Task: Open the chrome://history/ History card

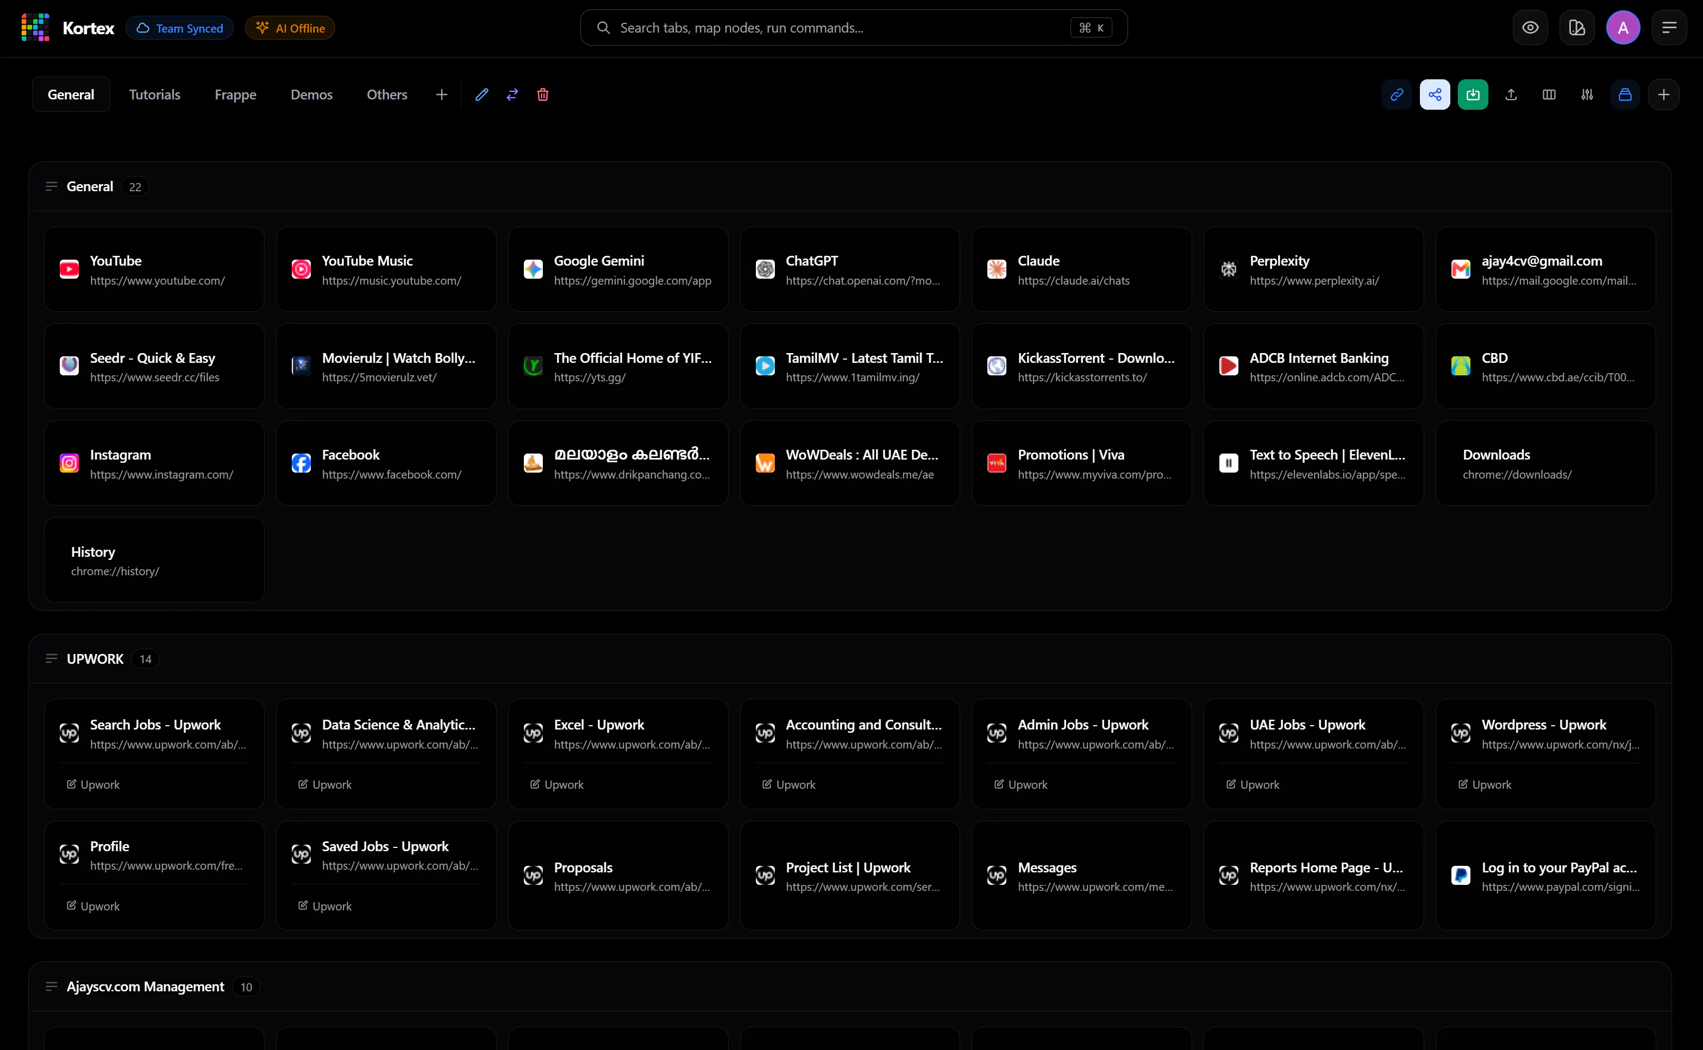Action: 154,559
